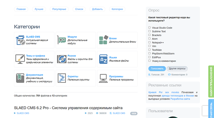This screenshot has height=118, width=214.
Task: Click the Модули circuit board icon
Action: point(62,40)
